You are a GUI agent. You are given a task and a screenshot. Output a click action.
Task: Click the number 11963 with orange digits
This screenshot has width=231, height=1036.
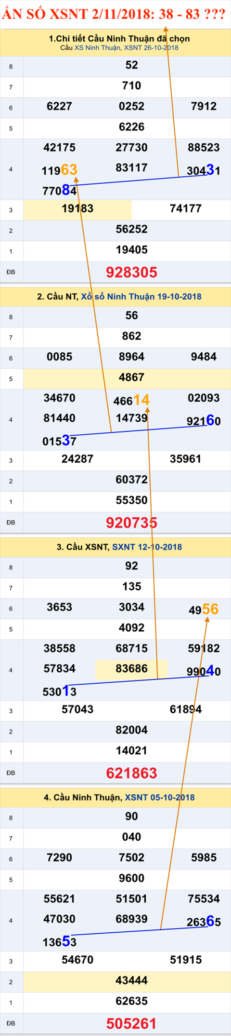coord(59,170)
